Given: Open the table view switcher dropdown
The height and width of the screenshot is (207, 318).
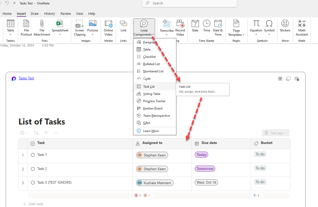Looking at the screenshot, I should coord(24,133).
